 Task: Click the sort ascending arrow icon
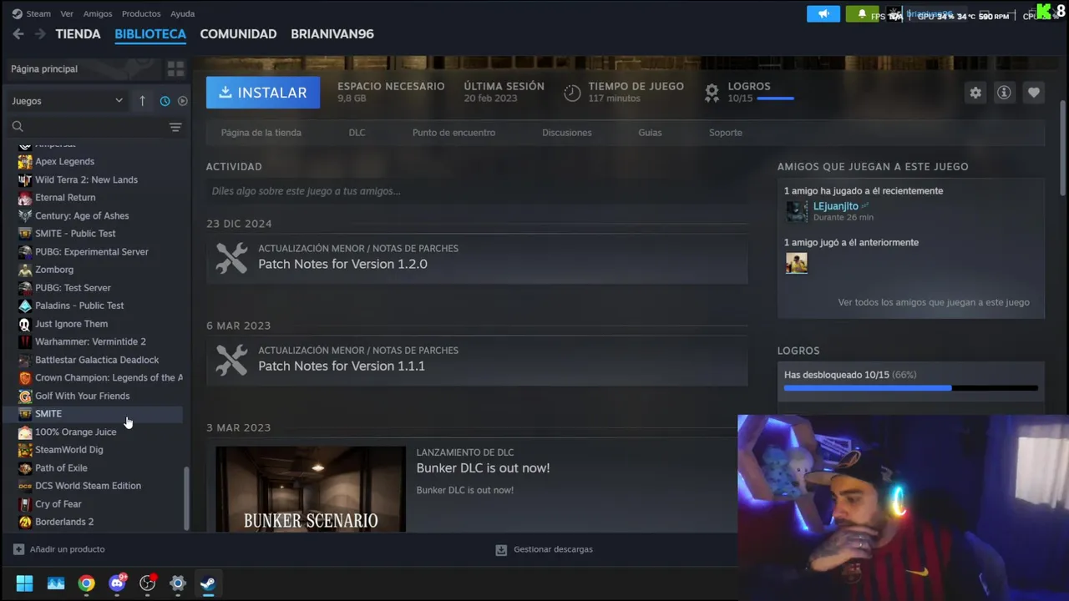(142, 101)
